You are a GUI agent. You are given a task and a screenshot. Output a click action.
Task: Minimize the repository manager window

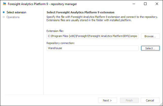133,4
